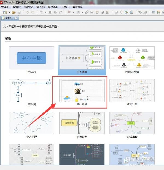Click the window layout icon
The height and width of the screenshot is (170, 164).
[x=154, y=12]
